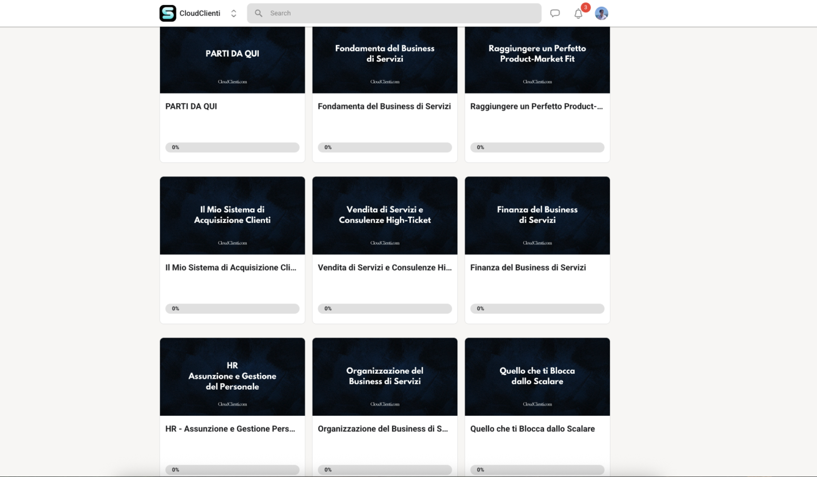
Task: Click Vendita di Servizi progress bar
Action: (x=385, y=309)
